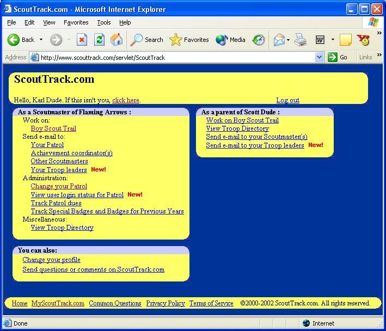Open the Favorites pane in toolbar
Screen dimensions: 386x331
point(189,40)
